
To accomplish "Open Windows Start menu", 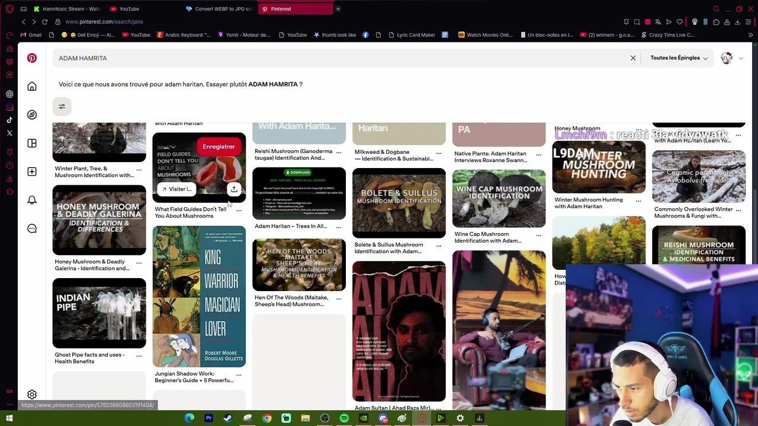I will 9,418.
